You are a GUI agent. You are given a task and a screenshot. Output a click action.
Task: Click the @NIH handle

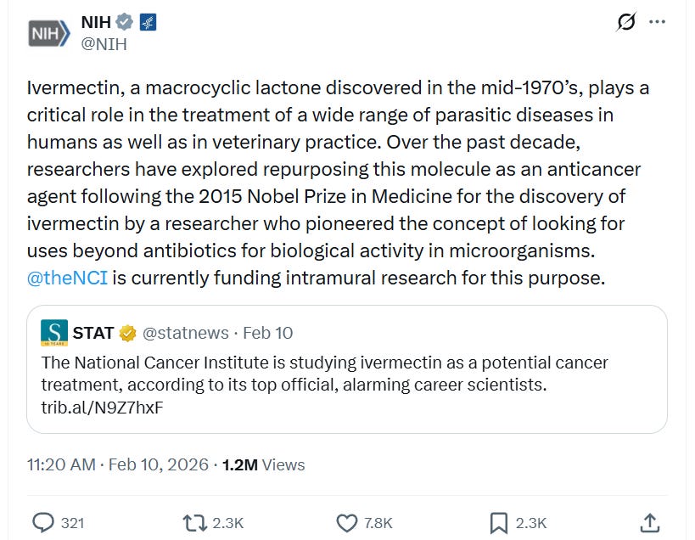[x=104, y=44]
